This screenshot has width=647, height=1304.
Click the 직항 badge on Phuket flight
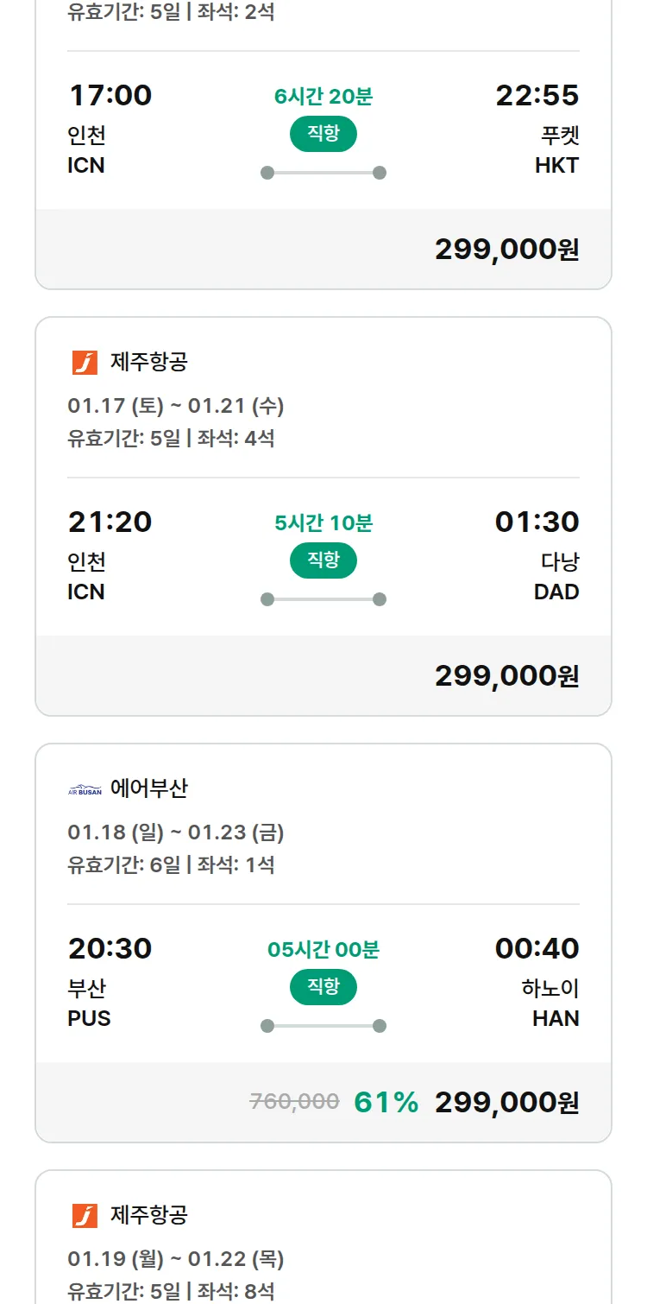(x=323, y=134)
